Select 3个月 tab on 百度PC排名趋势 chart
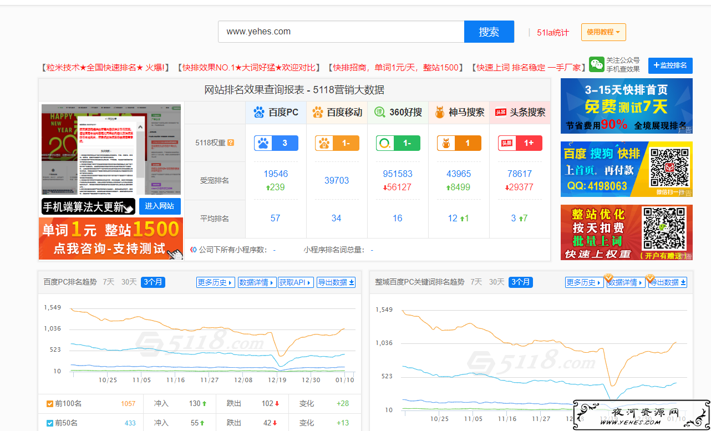711x431 pixels. click(x=153, y=282)
